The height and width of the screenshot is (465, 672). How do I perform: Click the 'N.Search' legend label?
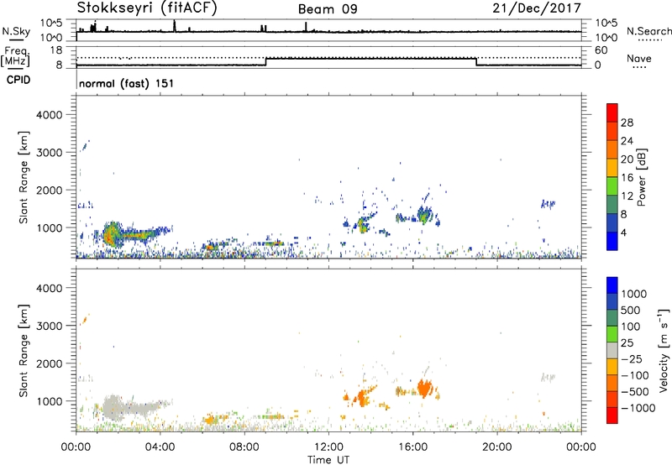[x=649, y=31]
